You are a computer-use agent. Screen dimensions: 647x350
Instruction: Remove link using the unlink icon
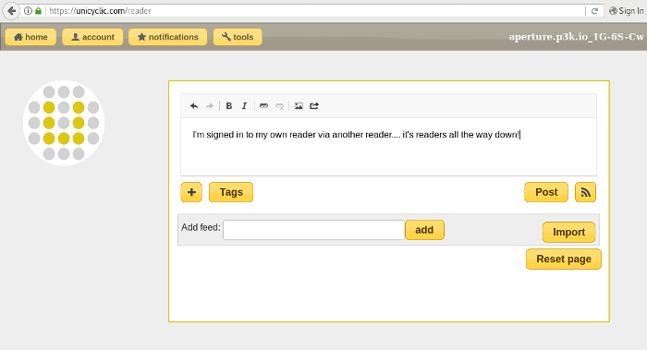pos(279,106)
